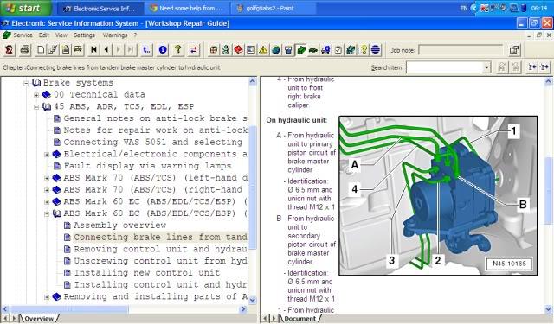
Task: Click the dark green car silhouette icon
Action: (313, 50)
